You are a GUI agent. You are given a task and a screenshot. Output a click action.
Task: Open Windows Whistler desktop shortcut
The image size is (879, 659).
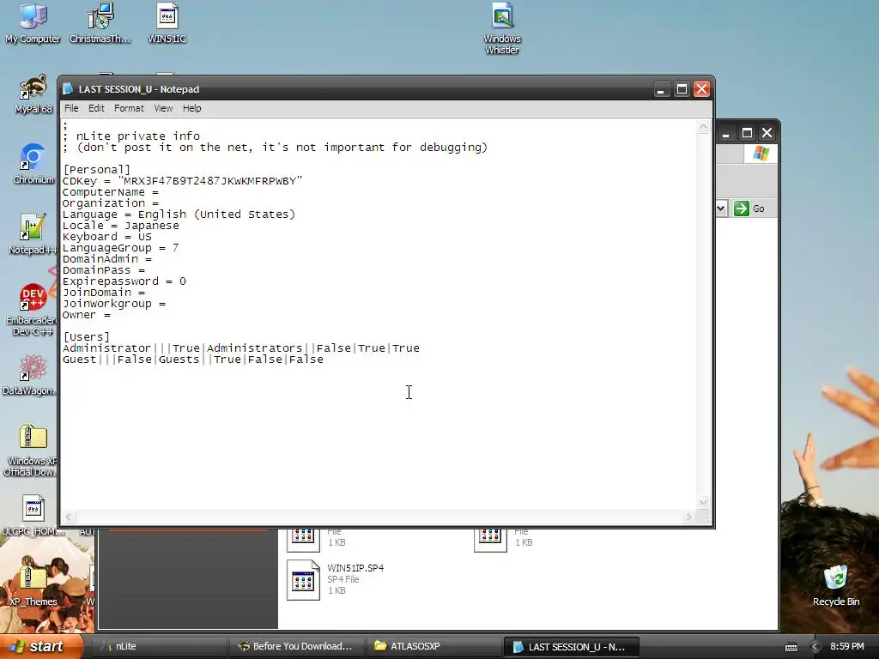501,28
